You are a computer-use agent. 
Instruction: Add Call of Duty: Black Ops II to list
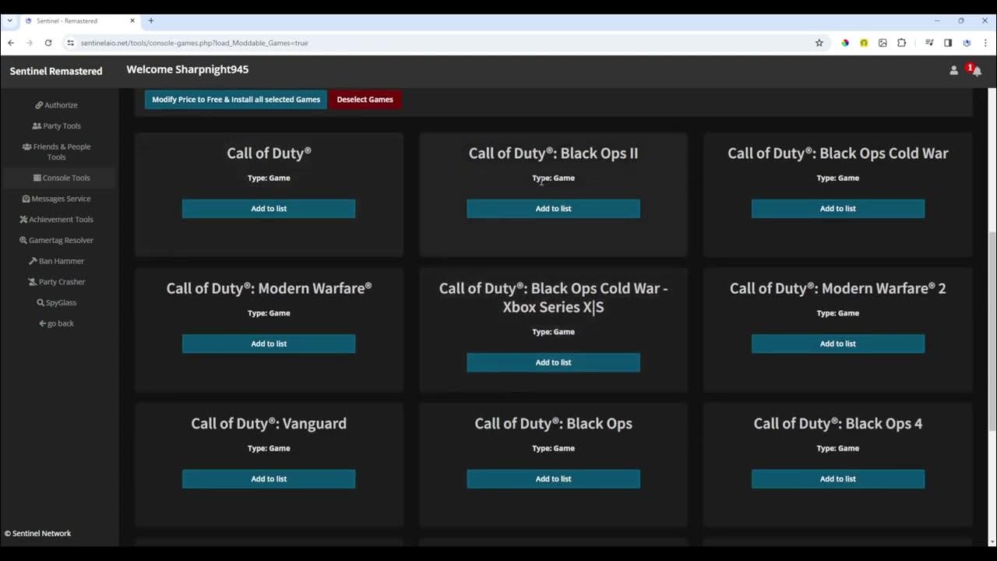(553, 209)
